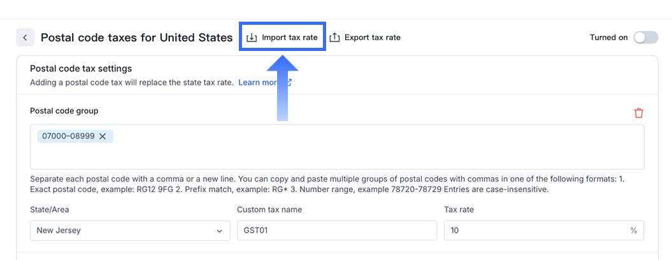The width and height of the screenshot is (672, 260).
Task: Go back using the left chevron button
Action: [x=25, y=38]
